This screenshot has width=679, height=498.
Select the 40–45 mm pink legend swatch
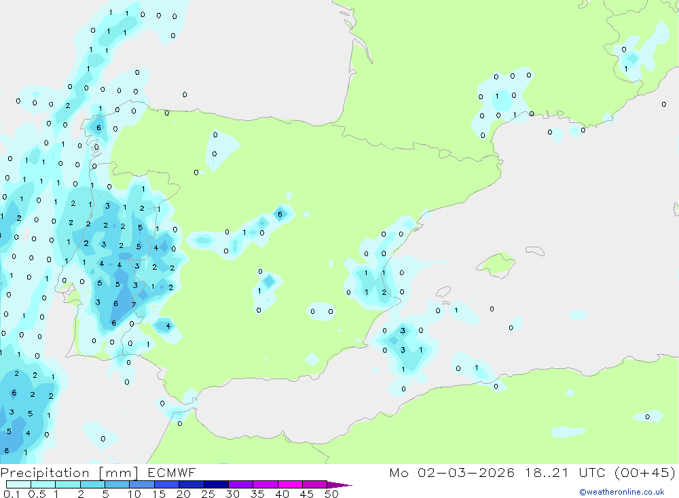coord(290,484)
